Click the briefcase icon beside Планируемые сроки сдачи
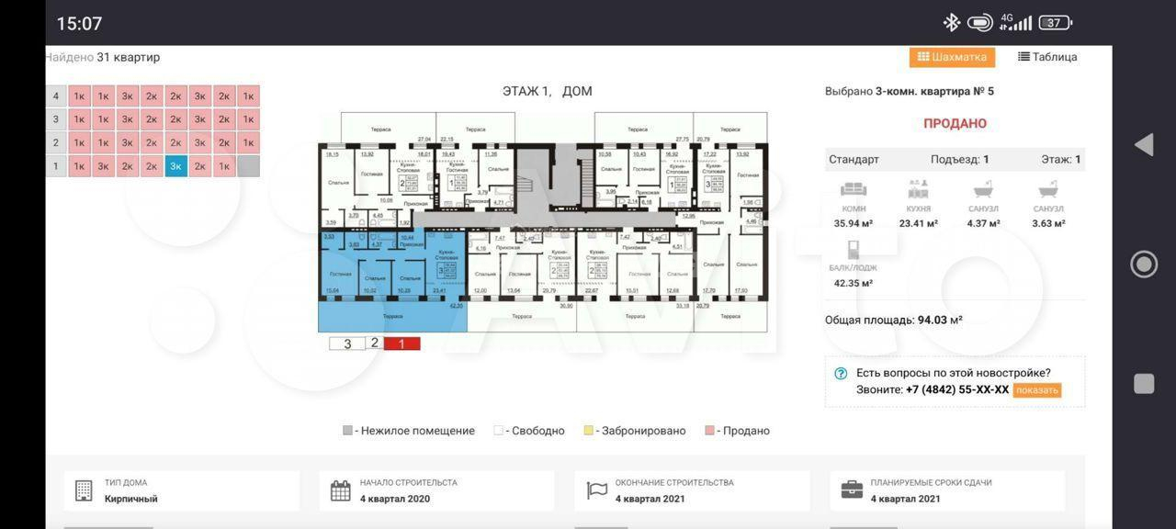The height and width of the screenshot is (529, 1176). click(852, 490)
